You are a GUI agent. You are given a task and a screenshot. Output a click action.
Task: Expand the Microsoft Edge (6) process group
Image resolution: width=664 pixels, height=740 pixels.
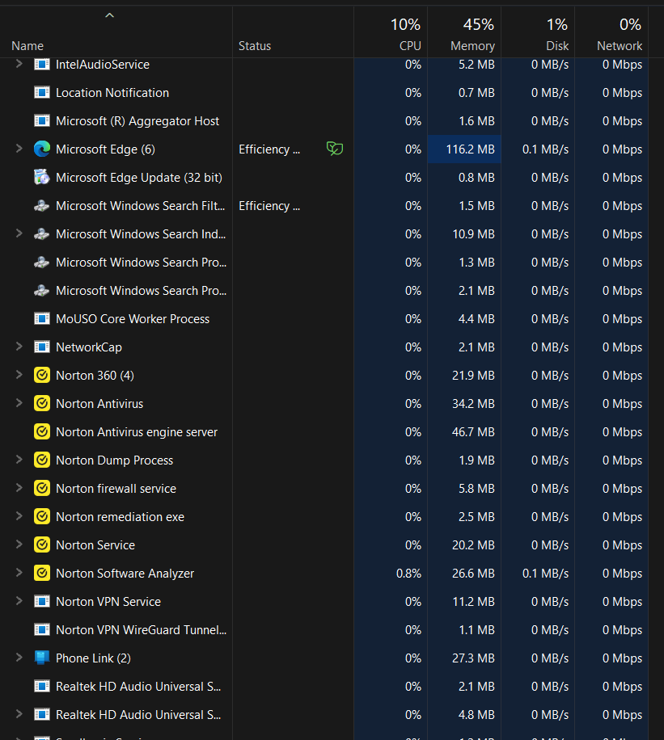(19, 149)
